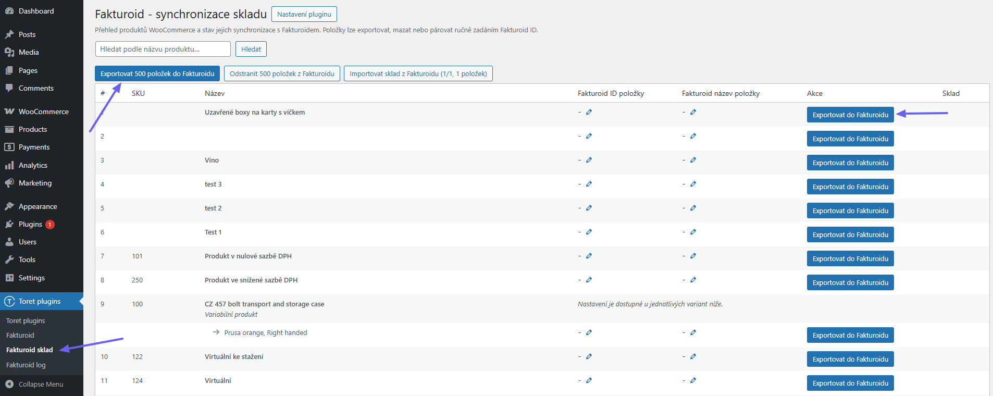Click the Marketing megaphone icon
Image resolution: width=993 pixels, height=396 pixels.
click(x=9, y=183)
